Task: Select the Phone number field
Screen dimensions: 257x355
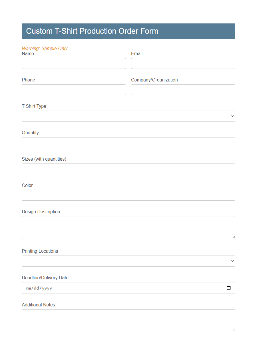Action: [x=74, y=90]
